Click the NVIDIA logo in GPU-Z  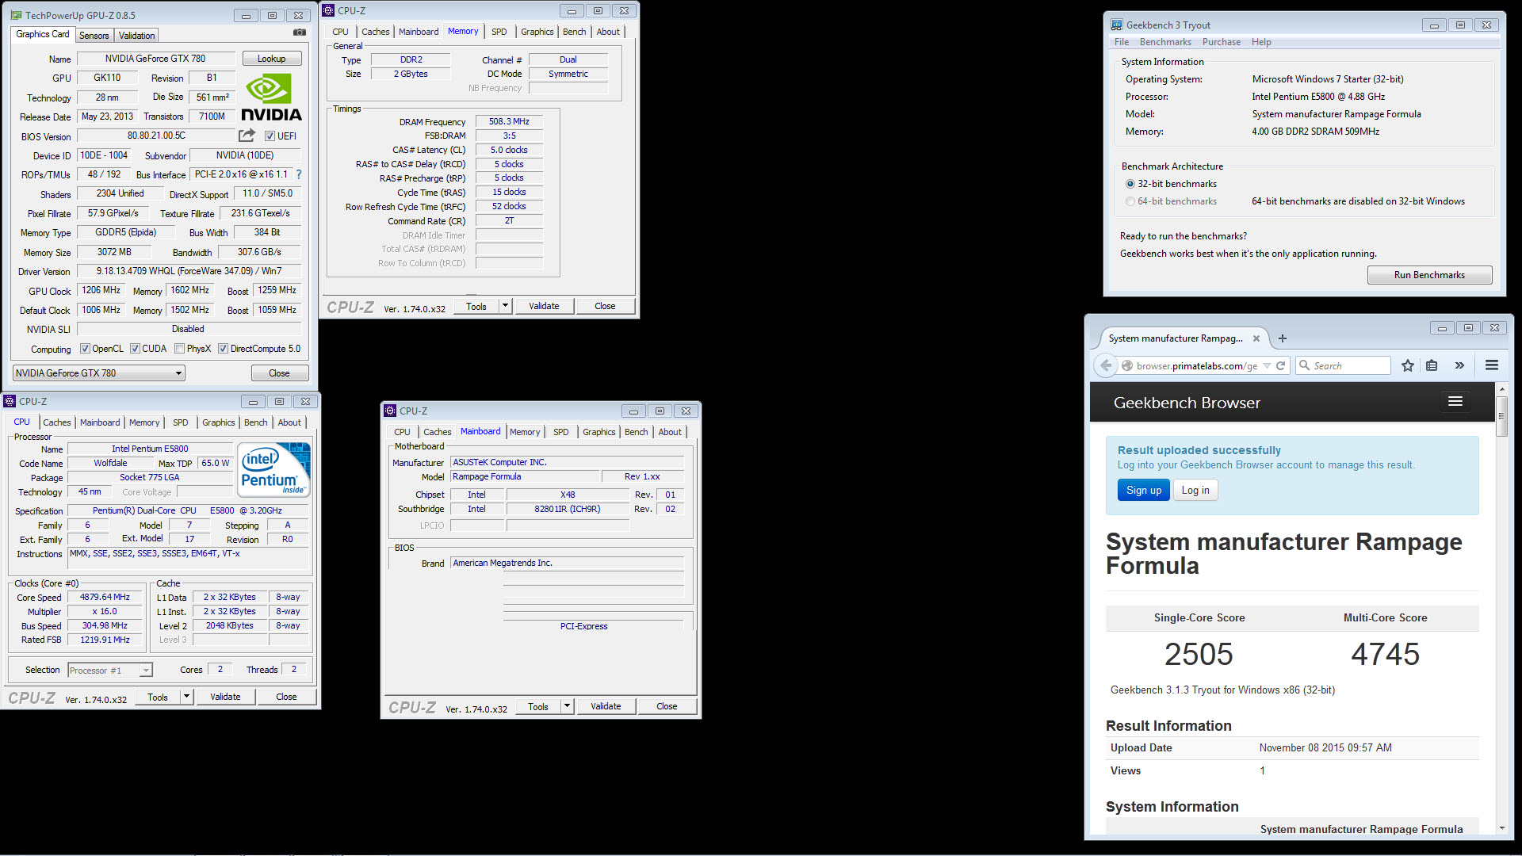pyautogui.click(x=271, y=98)
